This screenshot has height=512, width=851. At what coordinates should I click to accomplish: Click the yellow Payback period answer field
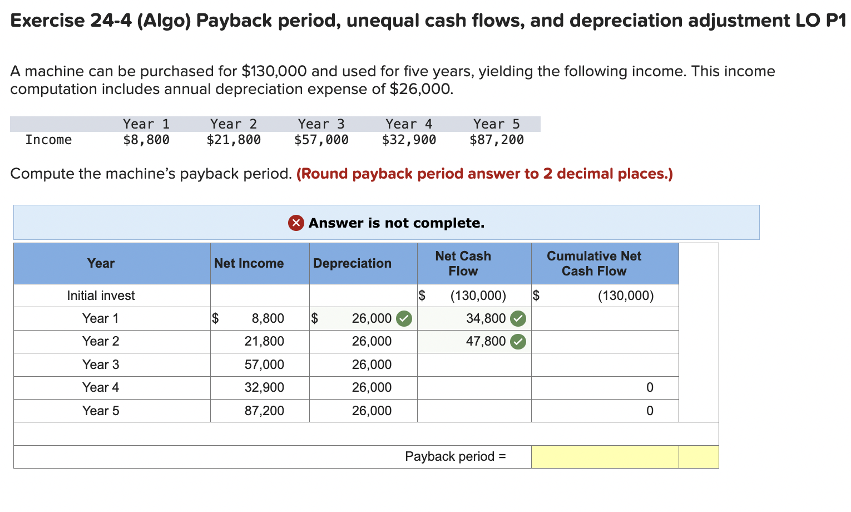(604, 456)
